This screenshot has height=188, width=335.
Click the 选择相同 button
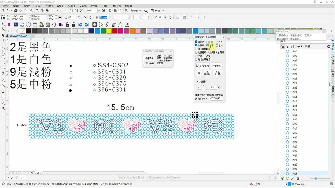click(x=202, y=66)
